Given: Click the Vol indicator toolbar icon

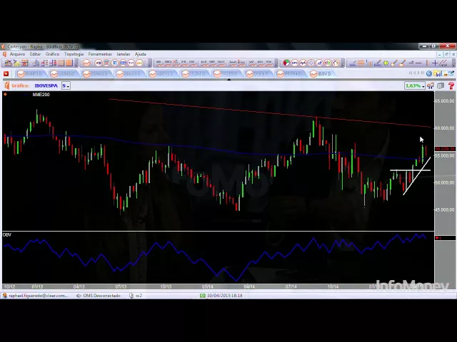Looking at the screenshot, I should 251,63.
